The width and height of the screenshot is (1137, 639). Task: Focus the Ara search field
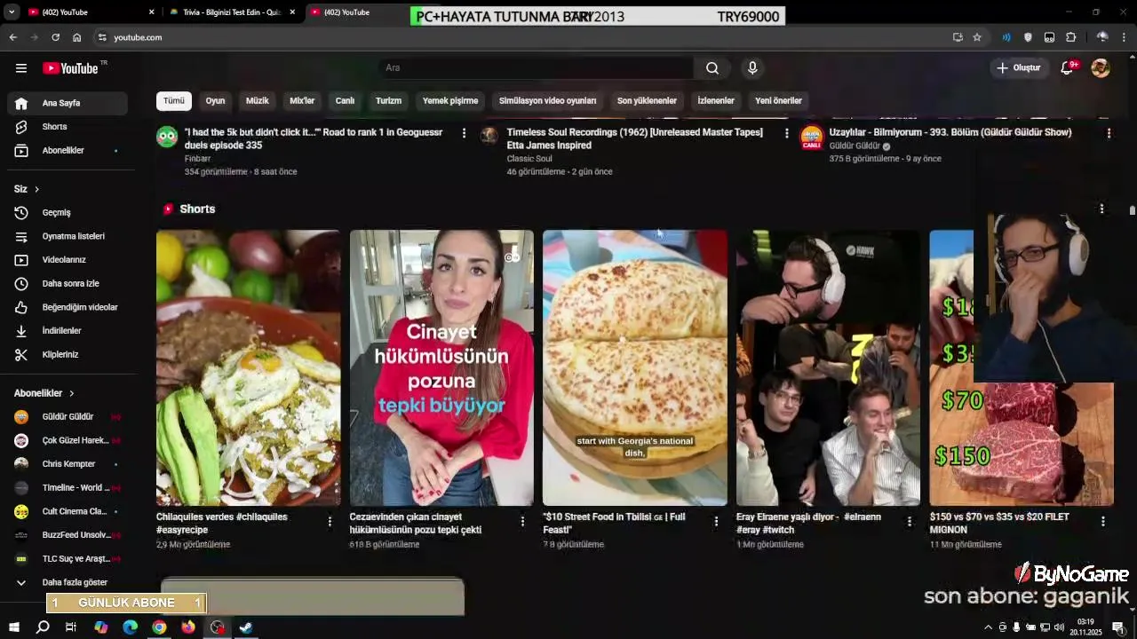click(x=536, y=68)
